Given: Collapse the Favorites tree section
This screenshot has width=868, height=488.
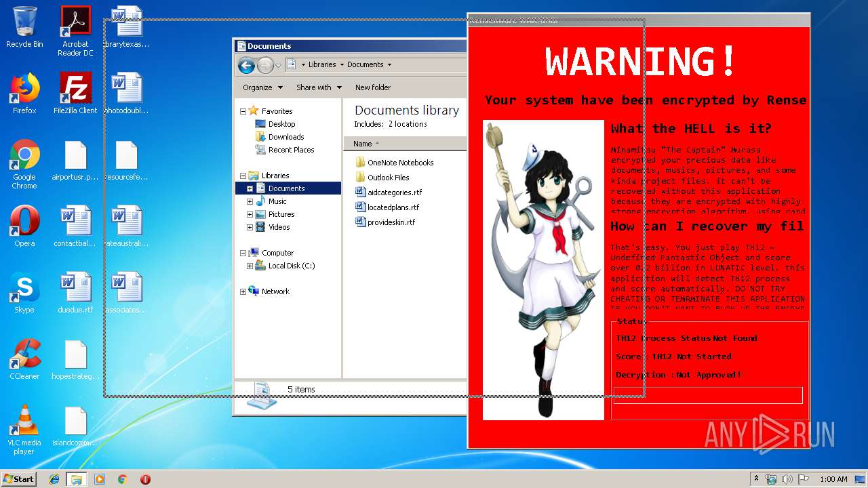Looking at the screenshot, I should tap(243, 111).
